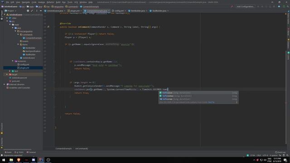The width and height of the screenshot is (290, 163).
Task: Open Windows notification center
Action: (285, 160)
